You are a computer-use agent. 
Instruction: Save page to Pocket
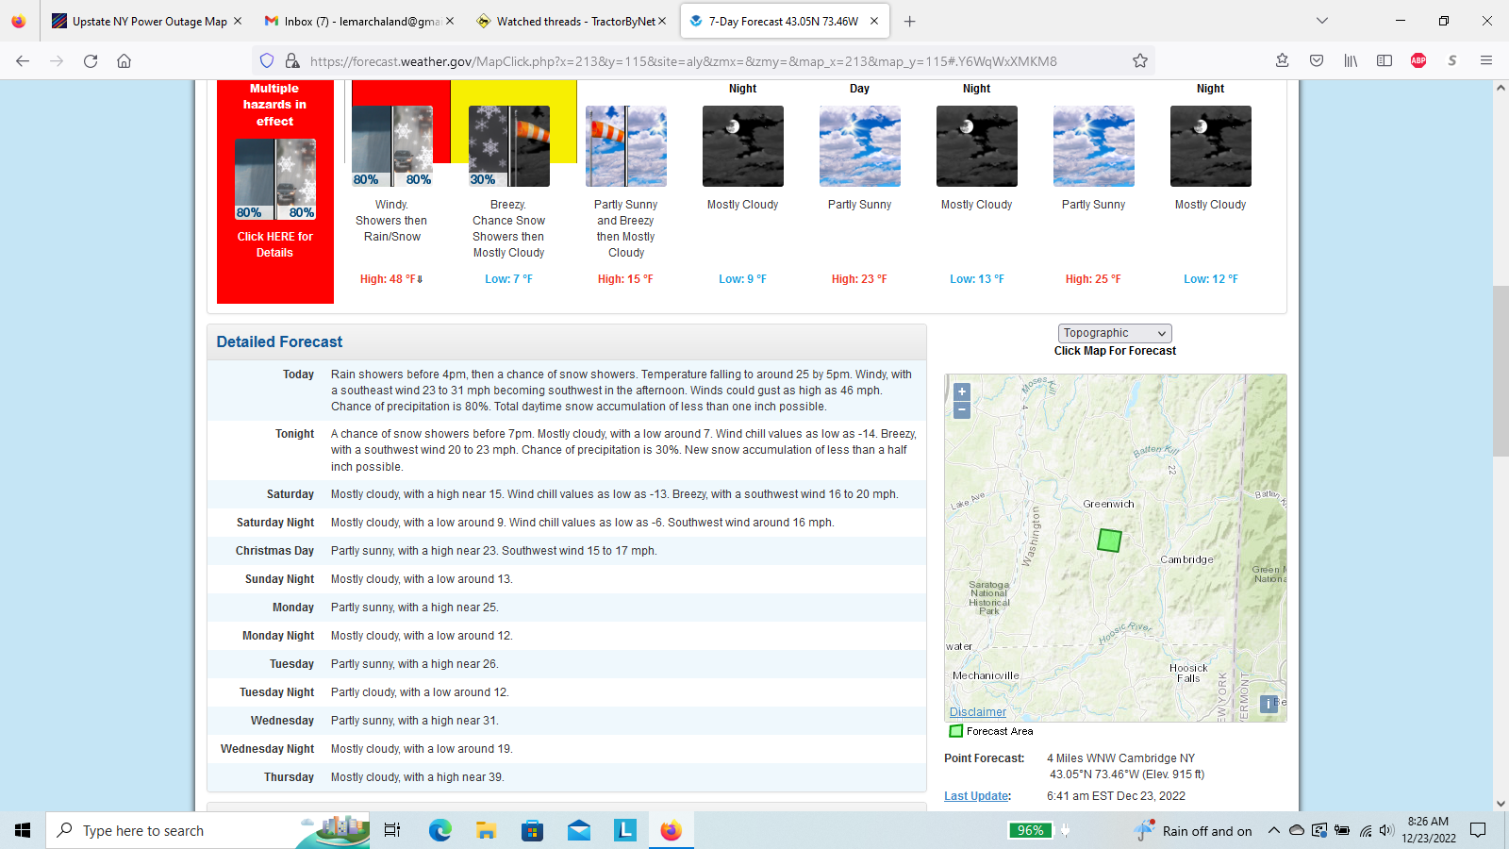[x=1317, y=61]
